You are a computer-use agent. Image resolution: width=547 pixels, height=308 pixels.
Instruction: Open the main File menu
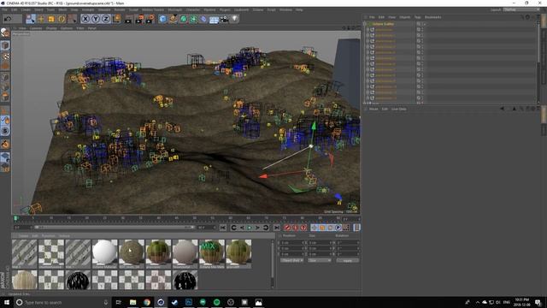pyautogui.click(x=4, y=9)
